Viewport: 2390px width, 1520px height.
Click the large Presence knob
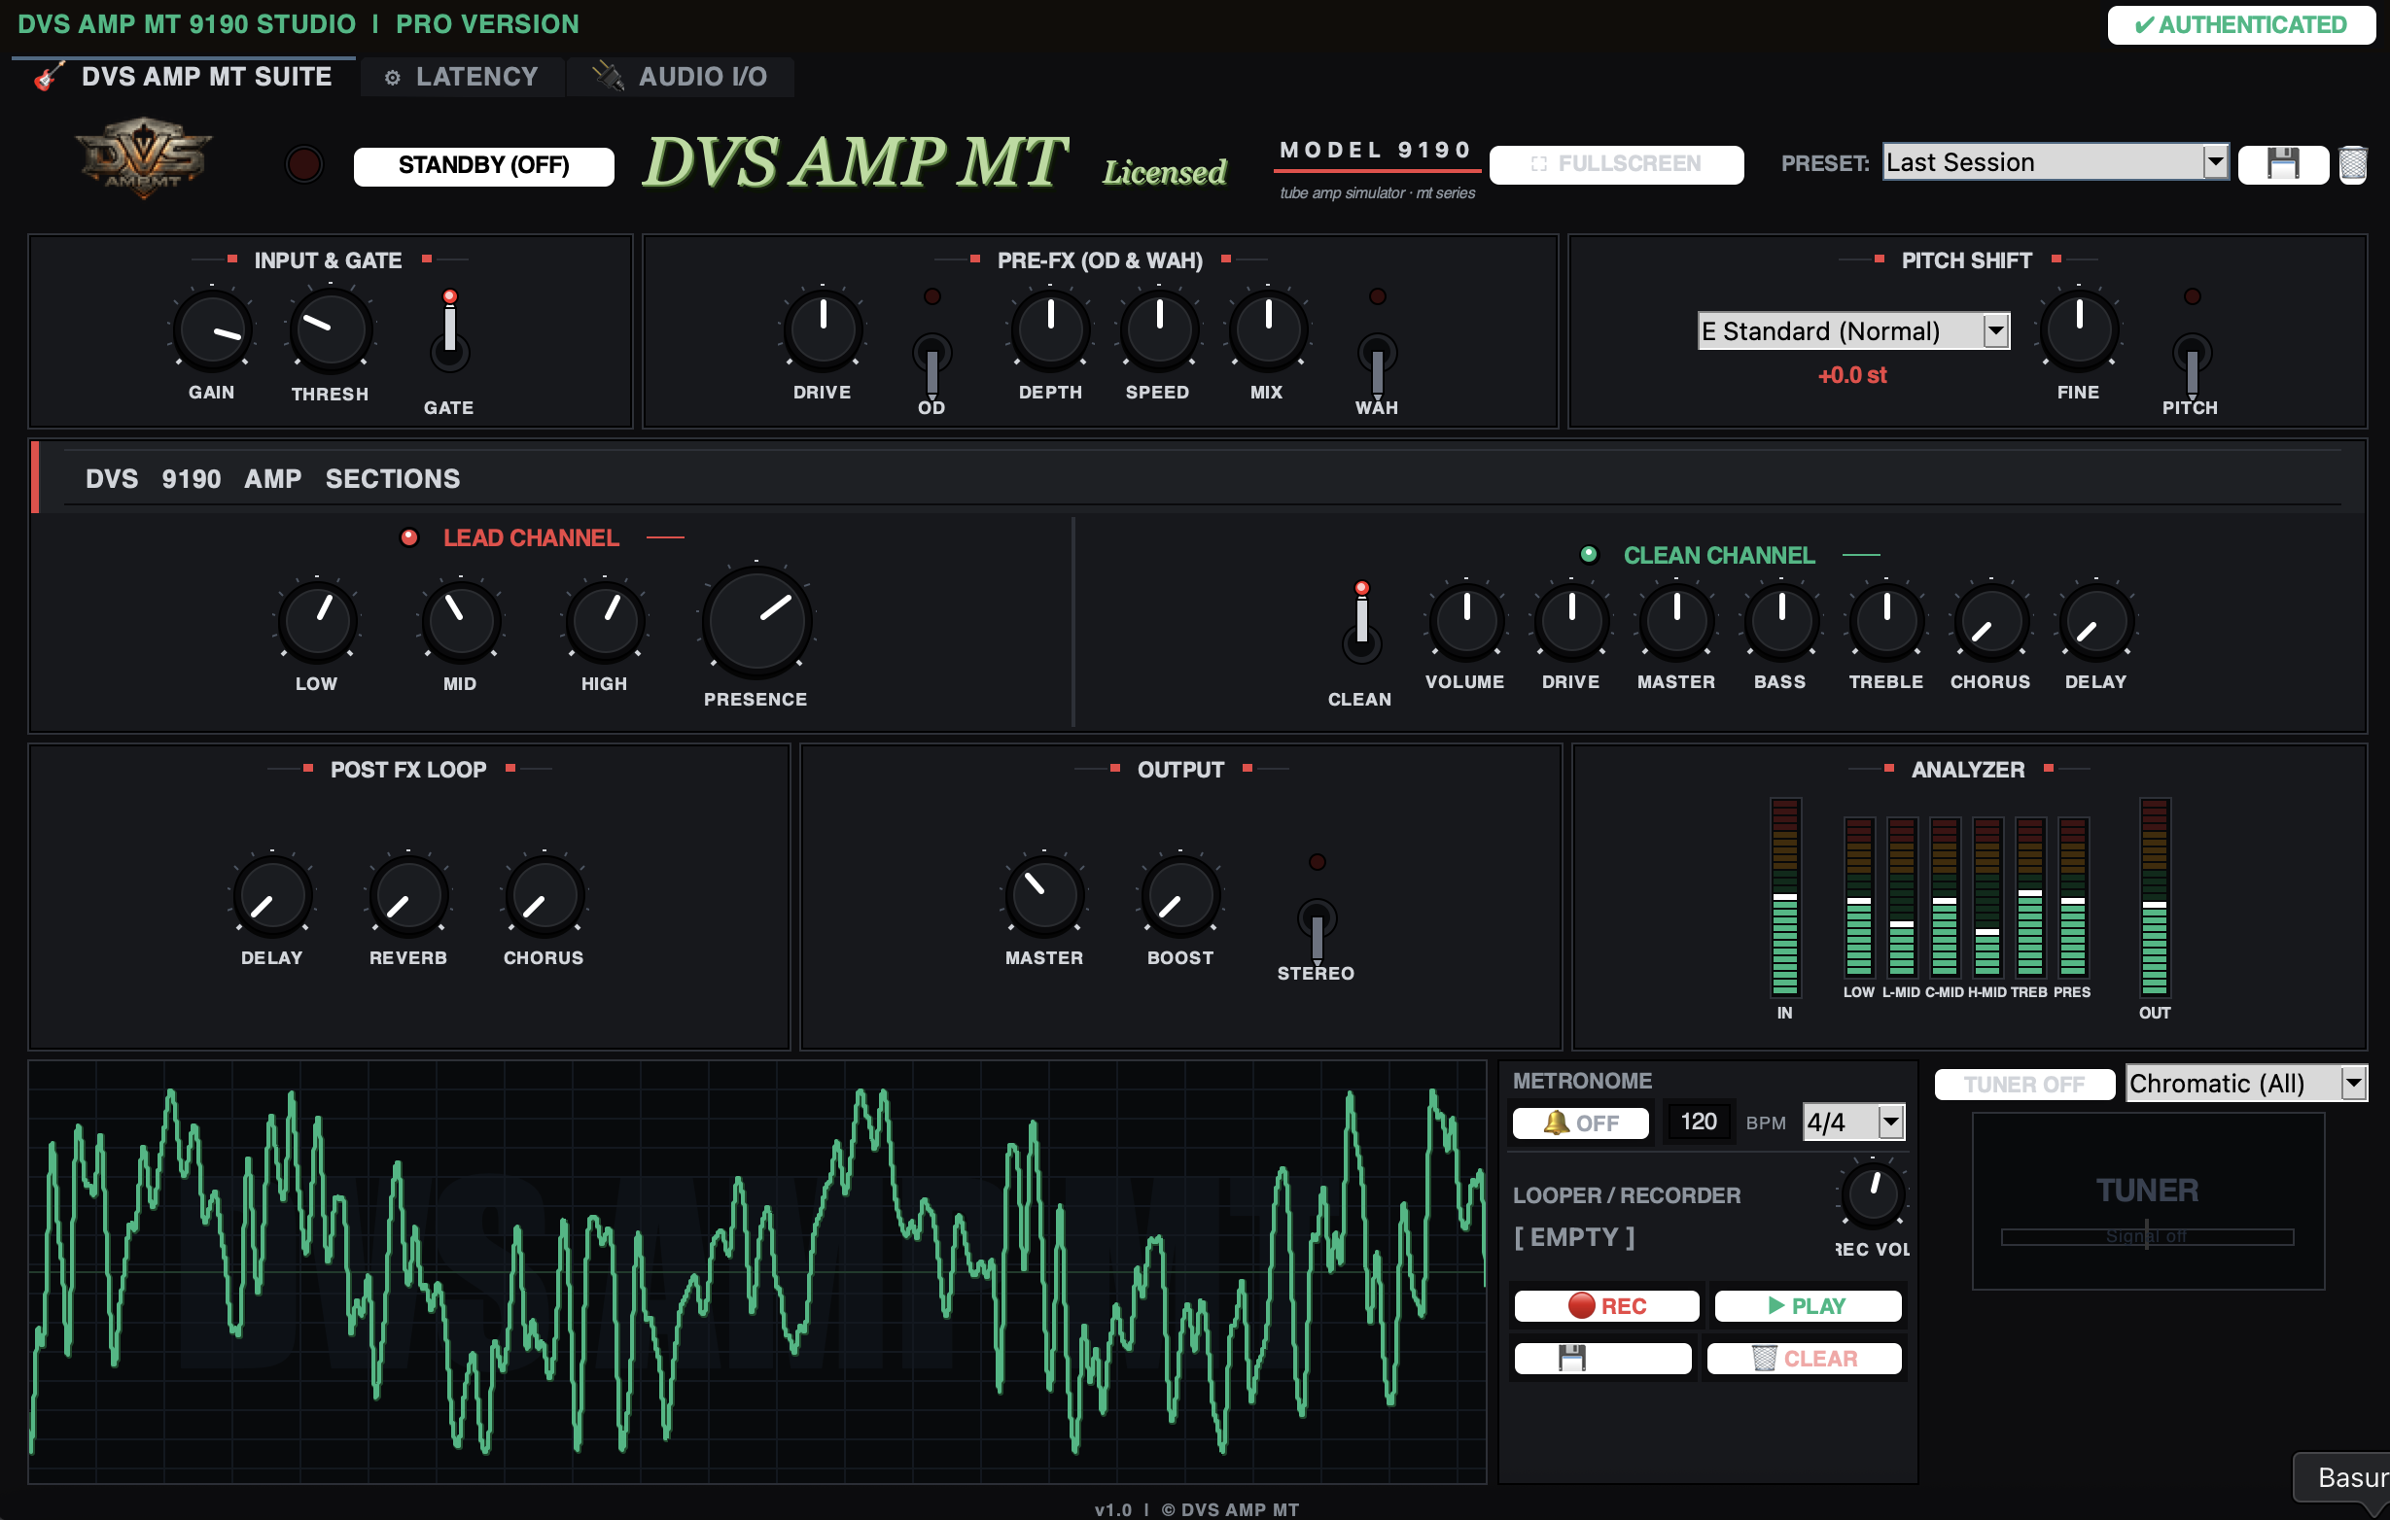click(756, 622)
